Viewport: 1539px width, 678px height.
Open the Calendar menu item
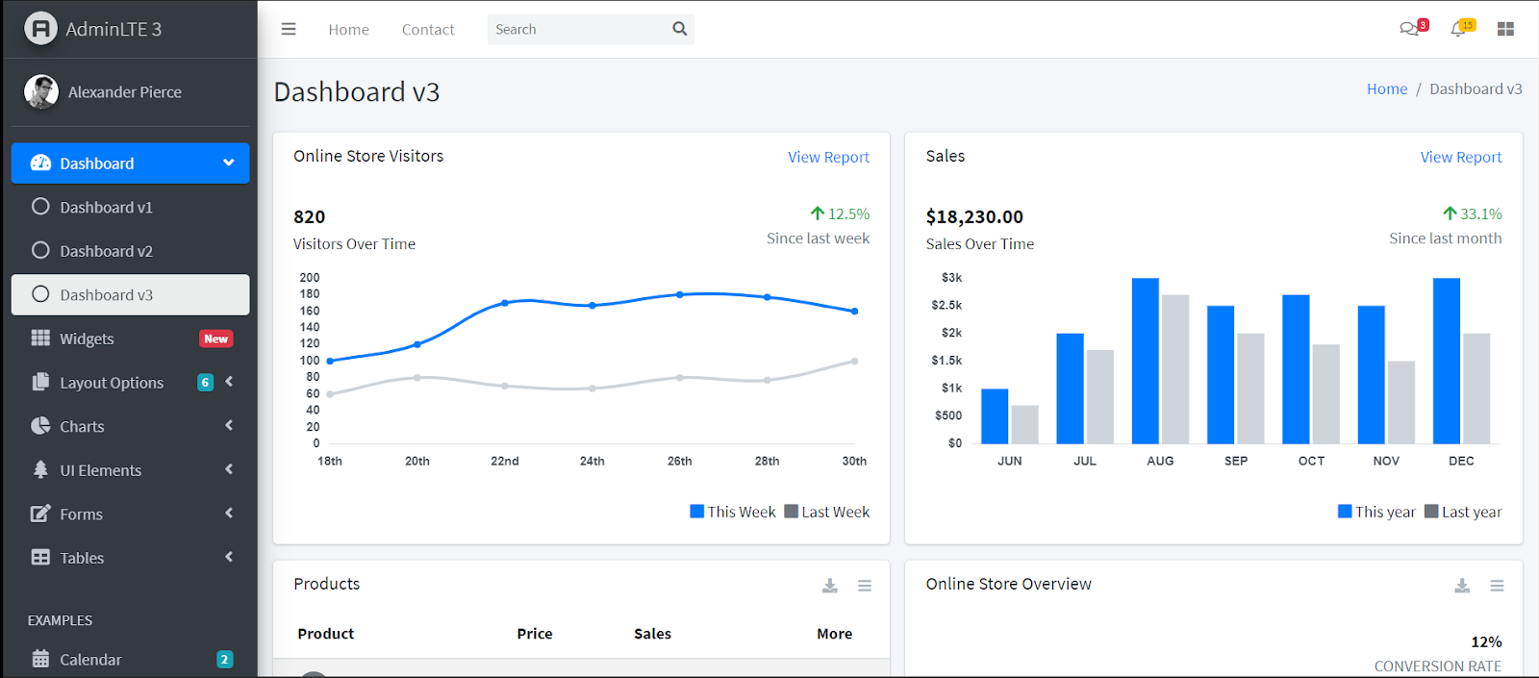130,659
